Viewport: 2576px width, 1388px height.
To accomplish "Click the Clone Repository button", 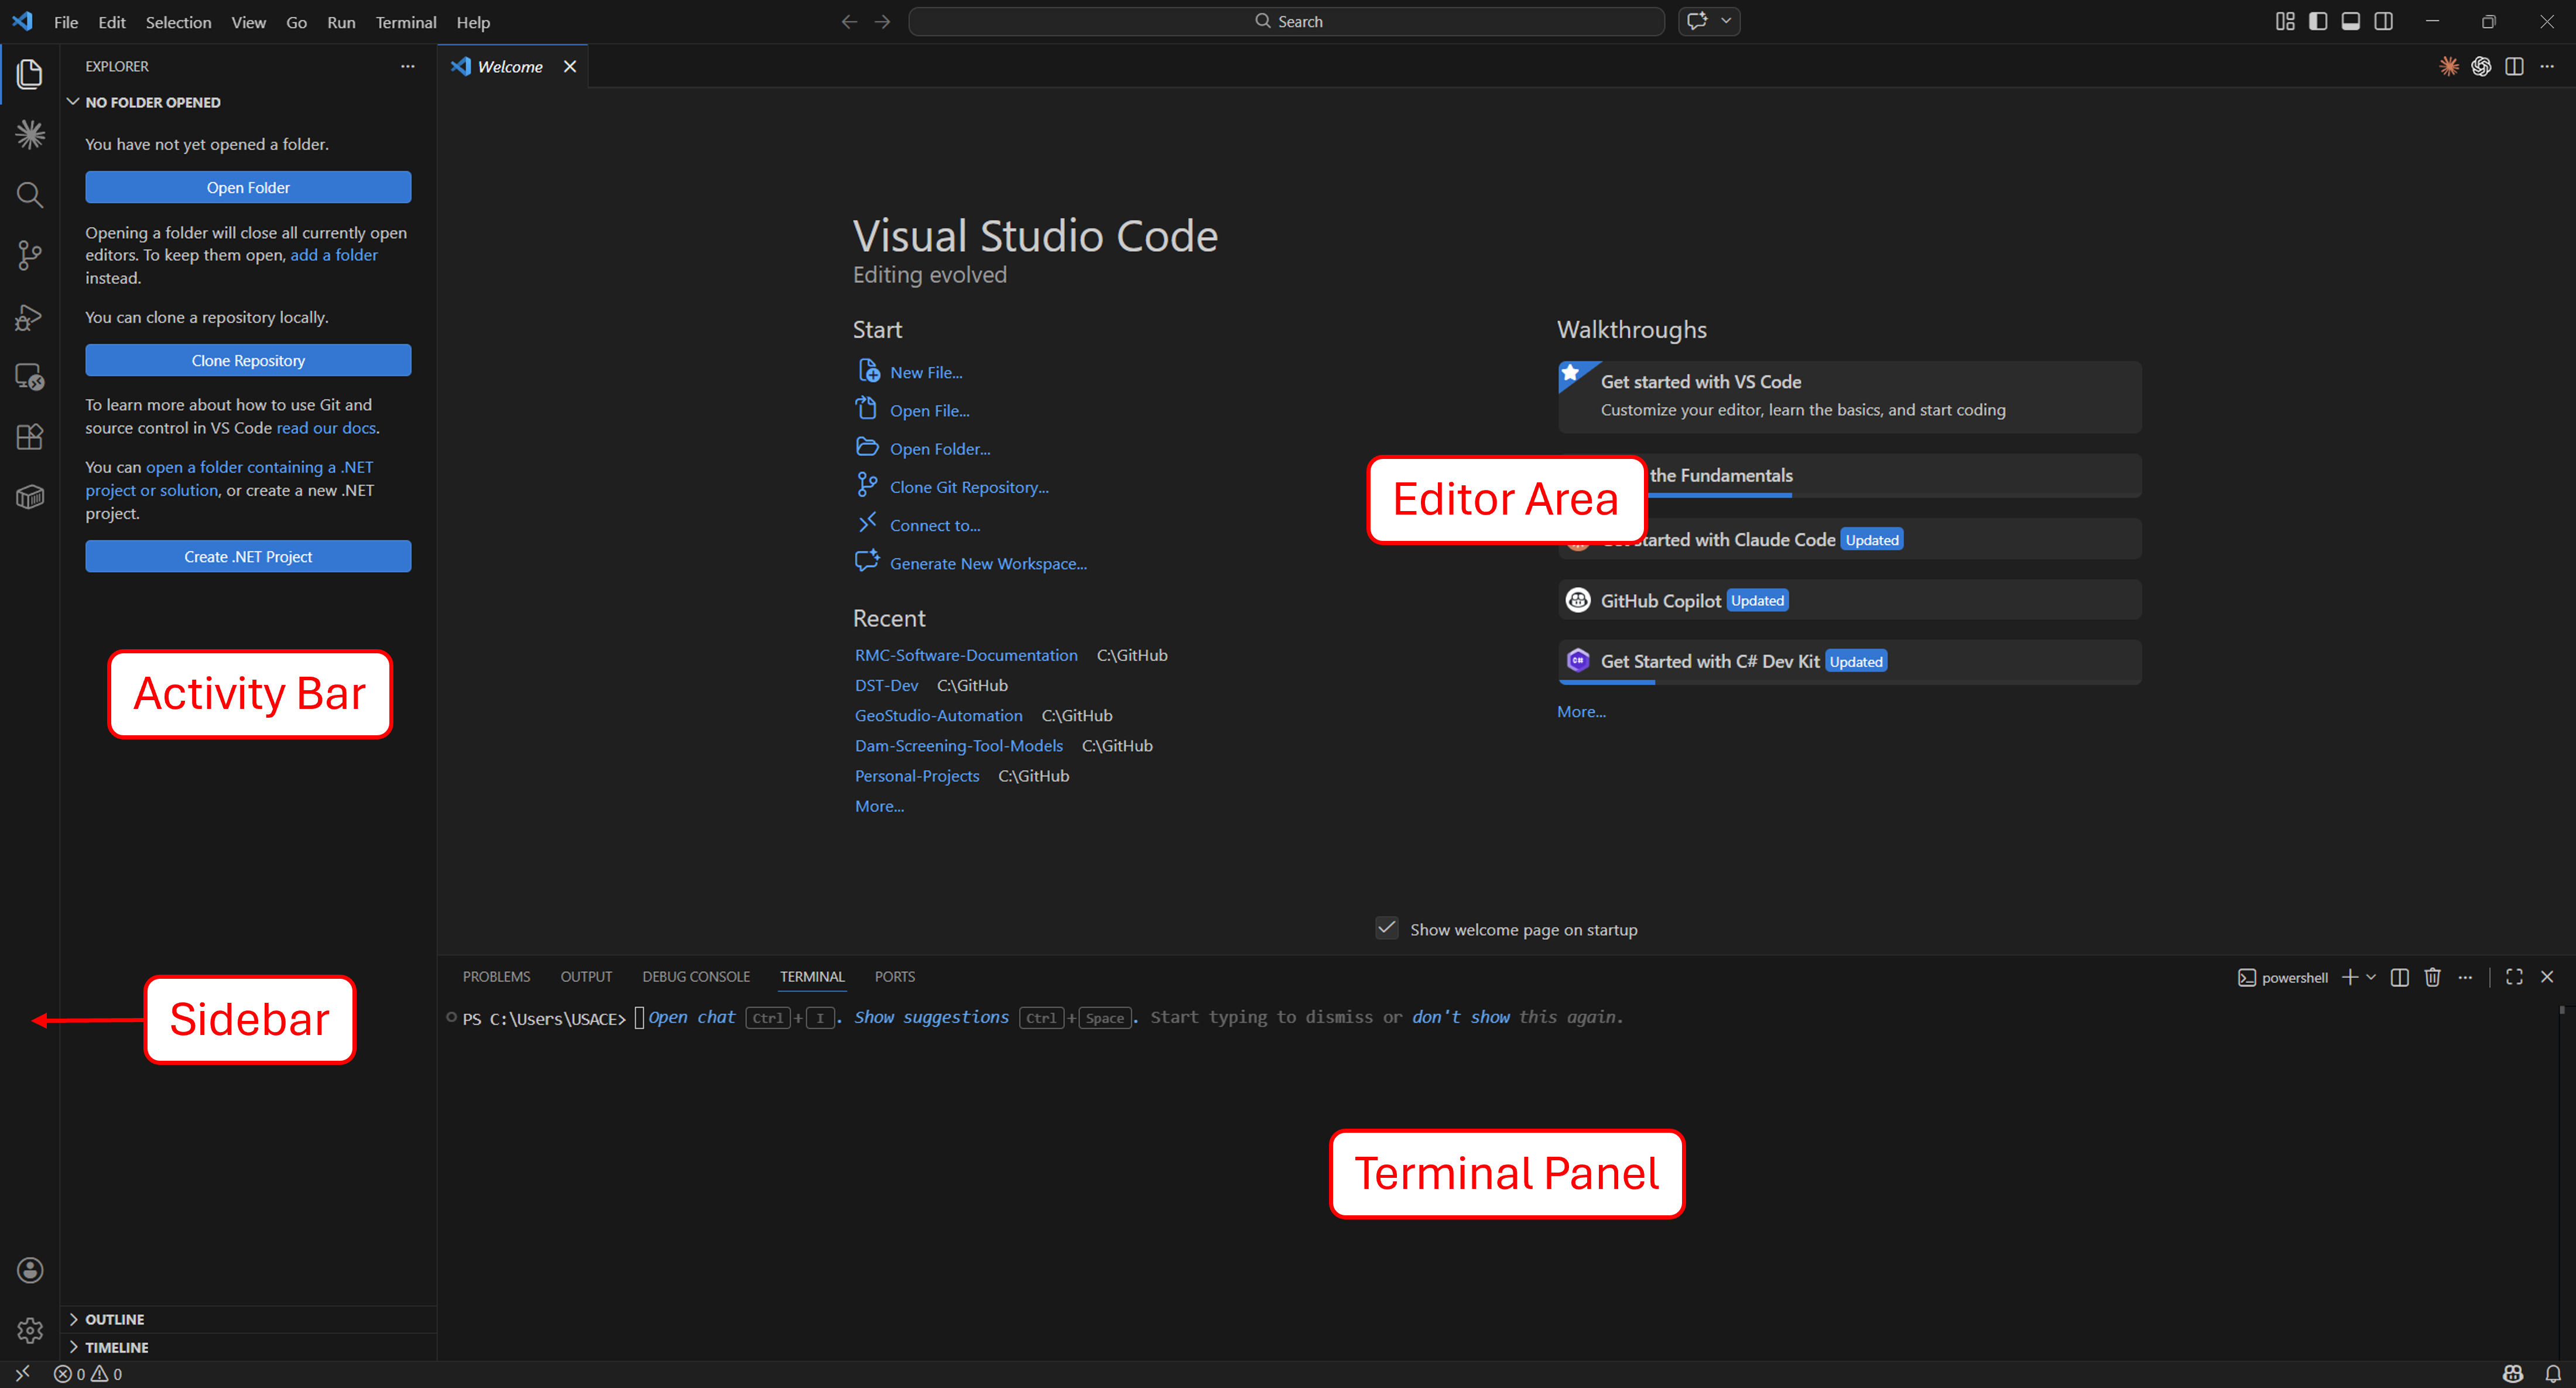I will [247, 360].
